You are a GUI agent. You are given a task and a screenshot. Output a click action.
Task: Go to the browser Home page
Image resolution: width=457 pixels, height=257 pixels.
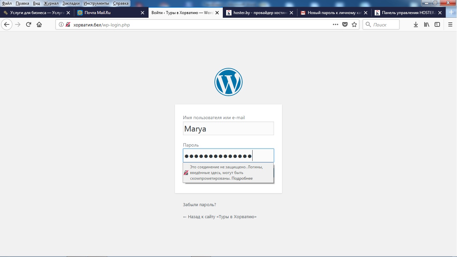coord(39,24)
